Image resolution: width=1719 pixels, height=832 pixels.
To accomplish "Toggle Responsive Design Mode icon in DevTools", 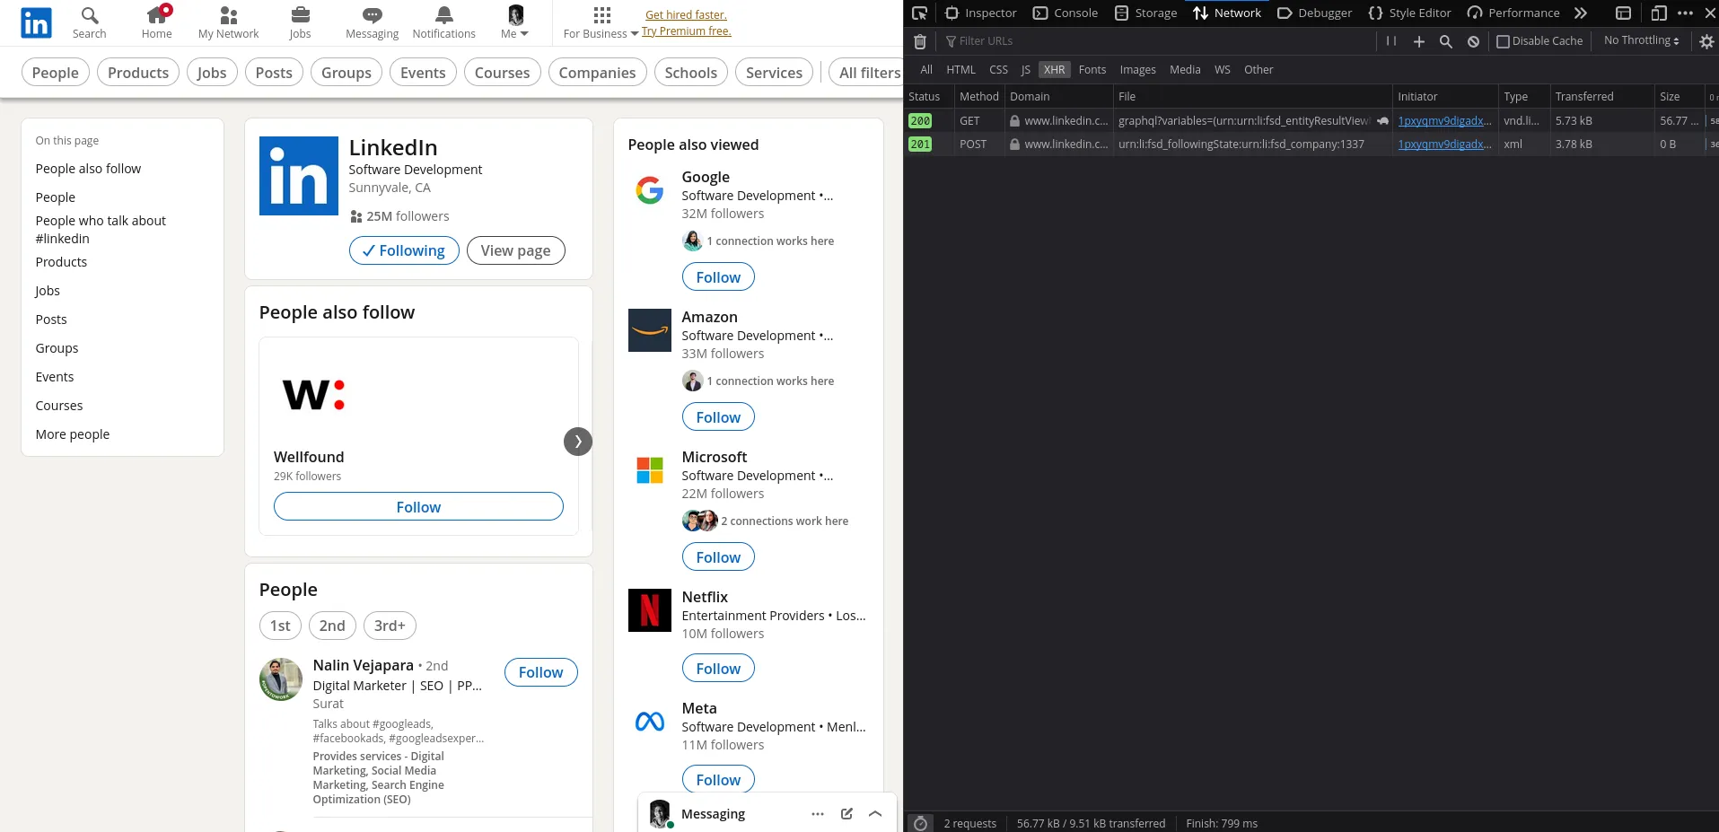I will point(1658,13).
